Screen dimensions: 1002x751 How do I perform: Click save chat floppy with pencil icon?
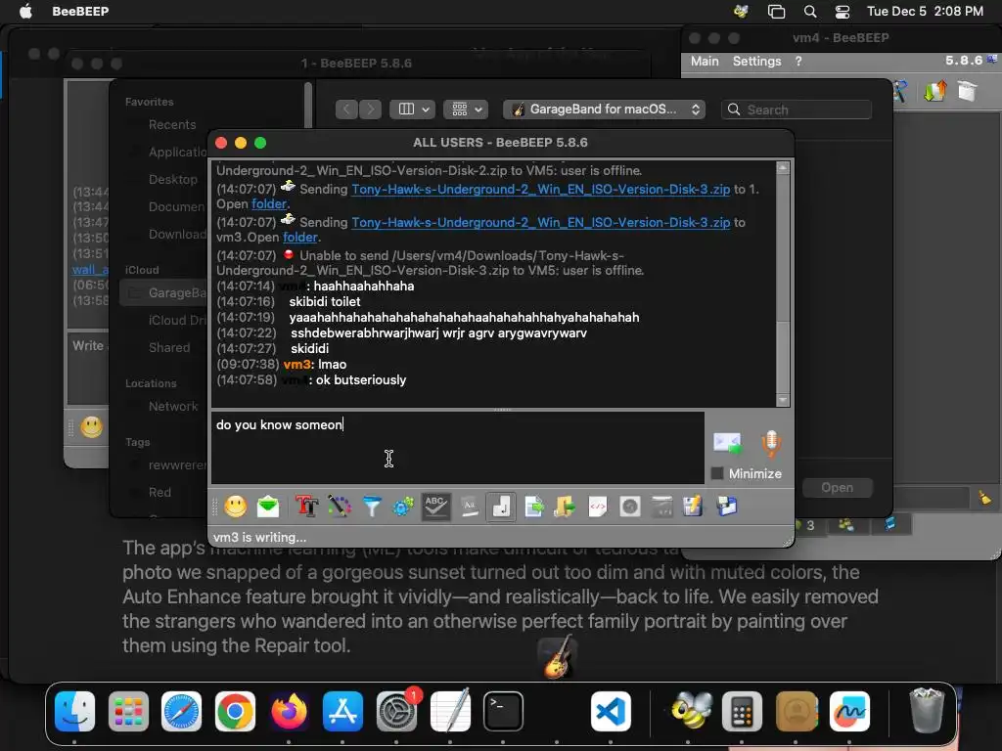[694, 507]
